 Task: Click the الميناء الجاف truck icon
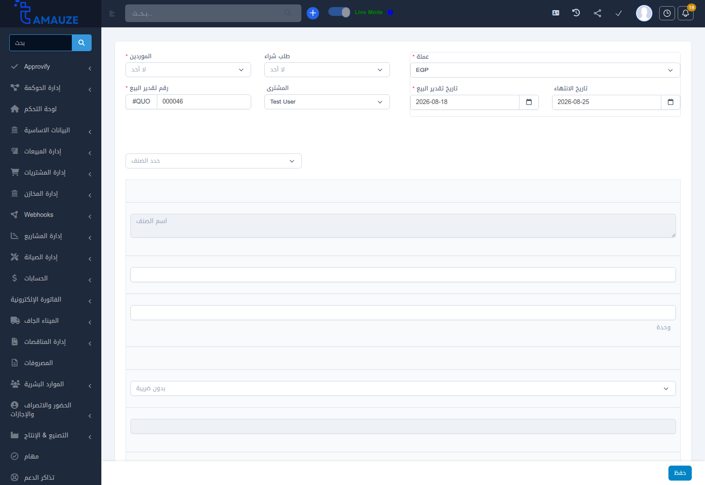(x=15, y=321)
